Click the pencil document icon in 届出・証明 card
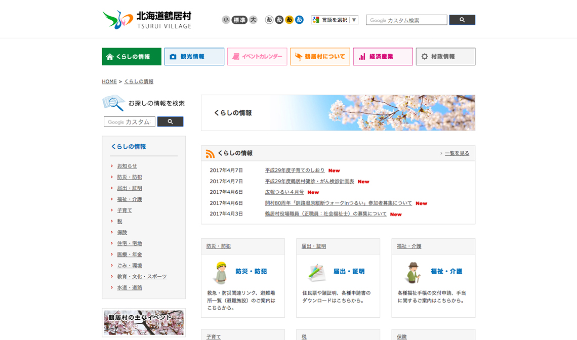Viewport: 577px width, 340px height. coord(316,273)
